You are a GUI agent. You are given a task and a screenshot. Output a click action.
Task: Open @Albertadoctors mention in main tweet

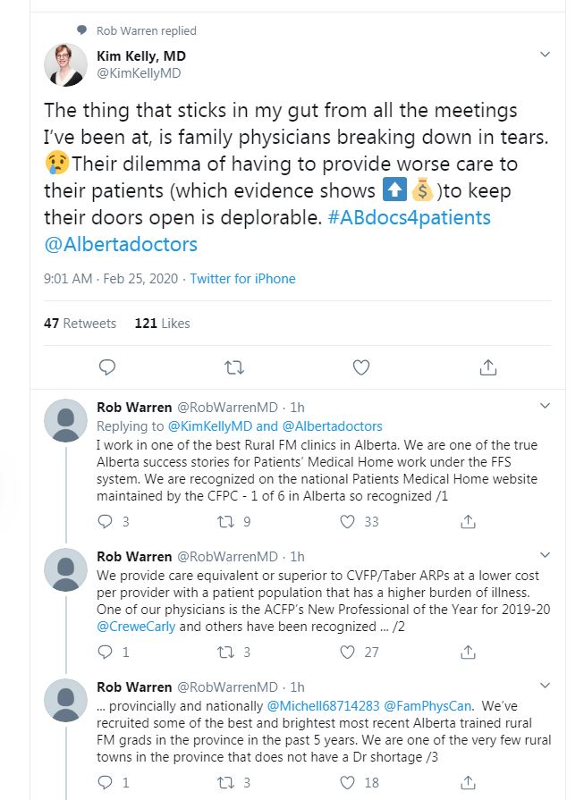pyautogui.click(x=120, y=244)
